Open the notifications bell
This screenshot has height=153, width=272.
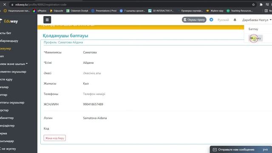(x=235, y=20)
